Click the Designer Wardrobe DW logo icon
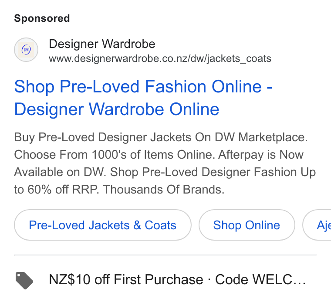Image resolution: width=331 pixels, height=306 pixels. click(x=26, y=50)
